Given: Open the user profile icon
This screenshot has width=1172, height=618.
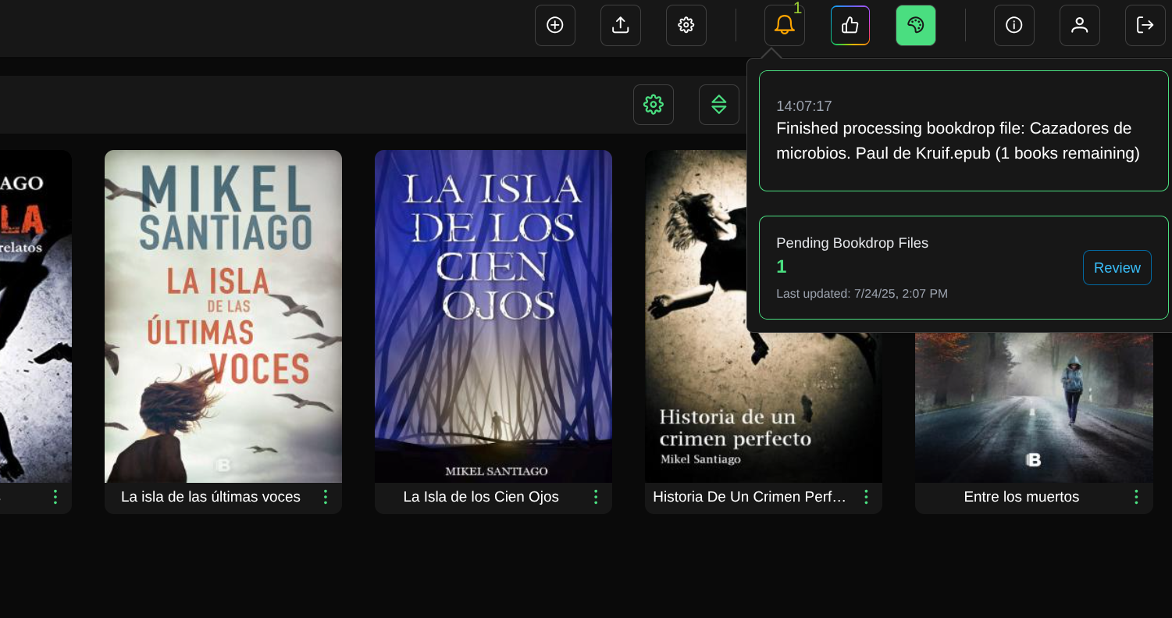Looking at the screenshot, I should pos(1080,25).
